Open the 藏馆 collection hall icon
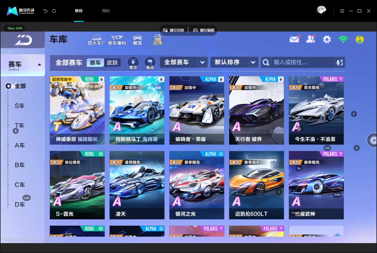The height and width of the screenshot is (253, 377). [x=137, y=40]
